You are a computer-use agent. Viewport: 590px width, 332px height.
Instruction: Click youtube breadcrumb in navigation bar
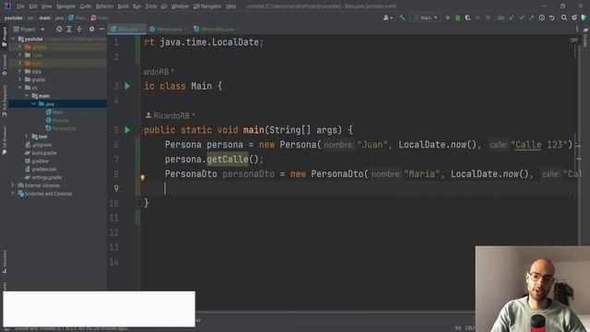tap(14, 18)
